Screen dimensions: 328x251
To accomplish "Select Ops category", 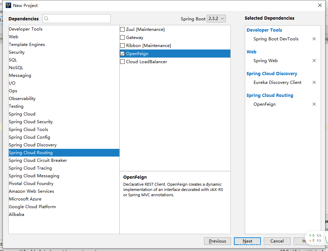I will (64, 91).
